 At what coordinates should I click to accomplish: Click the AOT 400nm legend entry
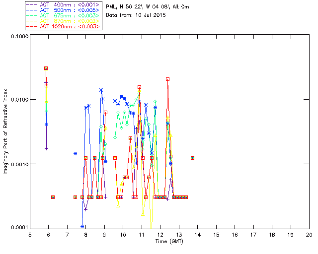click(x=63, y=4)
